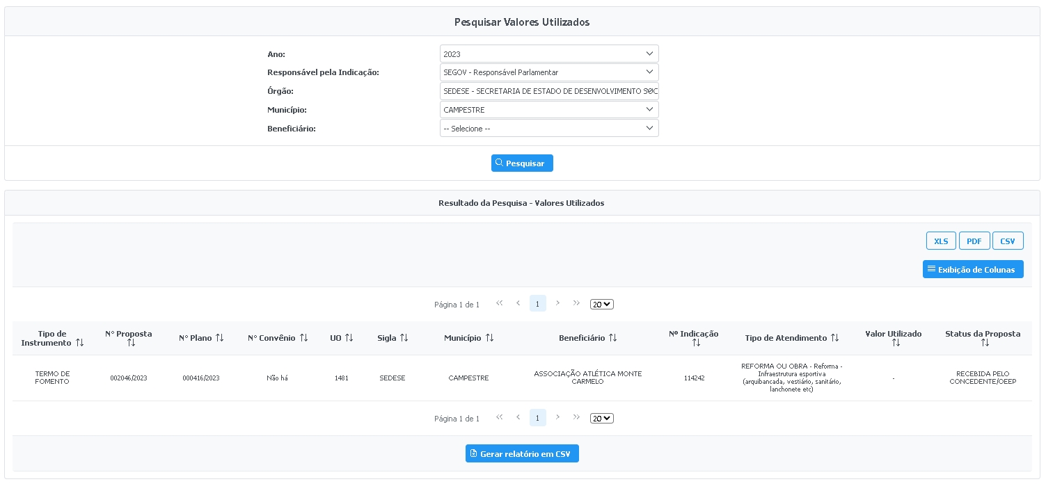Click the UO column sort icon

click(x=349, y=338)
